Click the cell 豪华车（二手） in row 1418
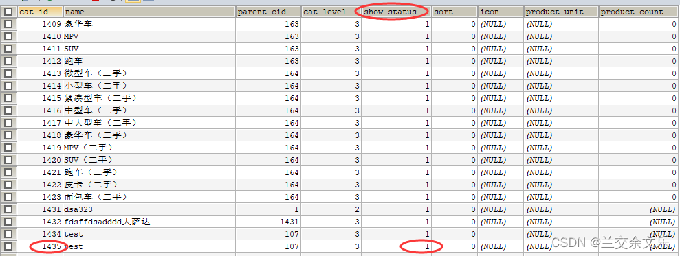The image size is (680, 256). click(x=149, y=136)
